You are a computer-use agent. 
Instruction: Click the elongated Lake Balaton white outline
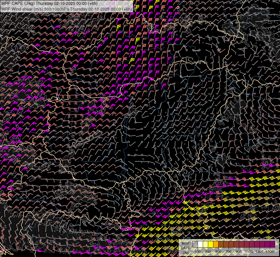coord(87,138)
